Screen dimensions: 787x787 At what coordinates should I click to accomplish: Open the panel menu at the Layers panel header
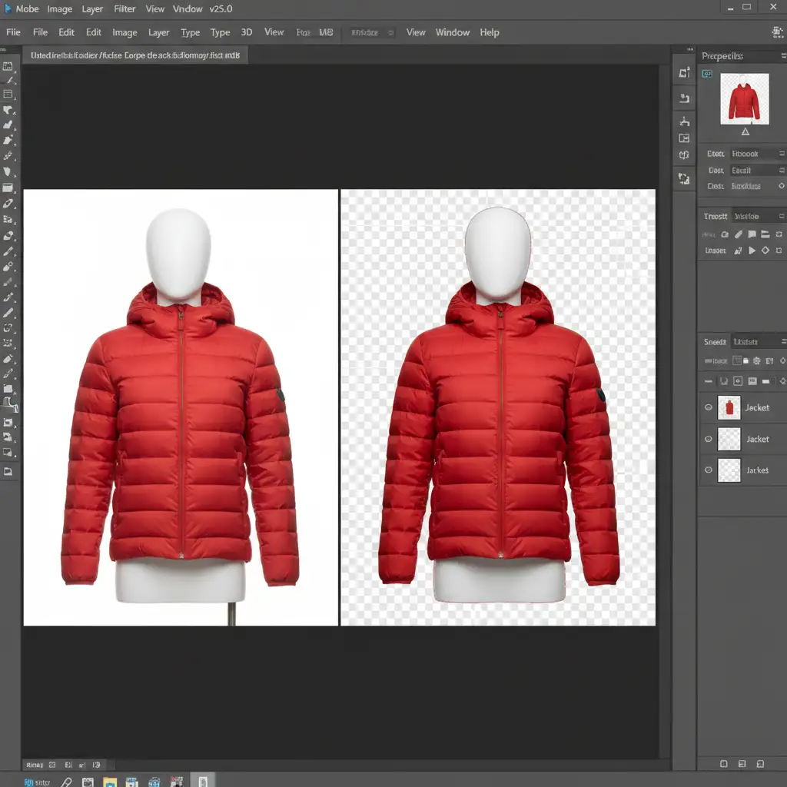[781, 342]
